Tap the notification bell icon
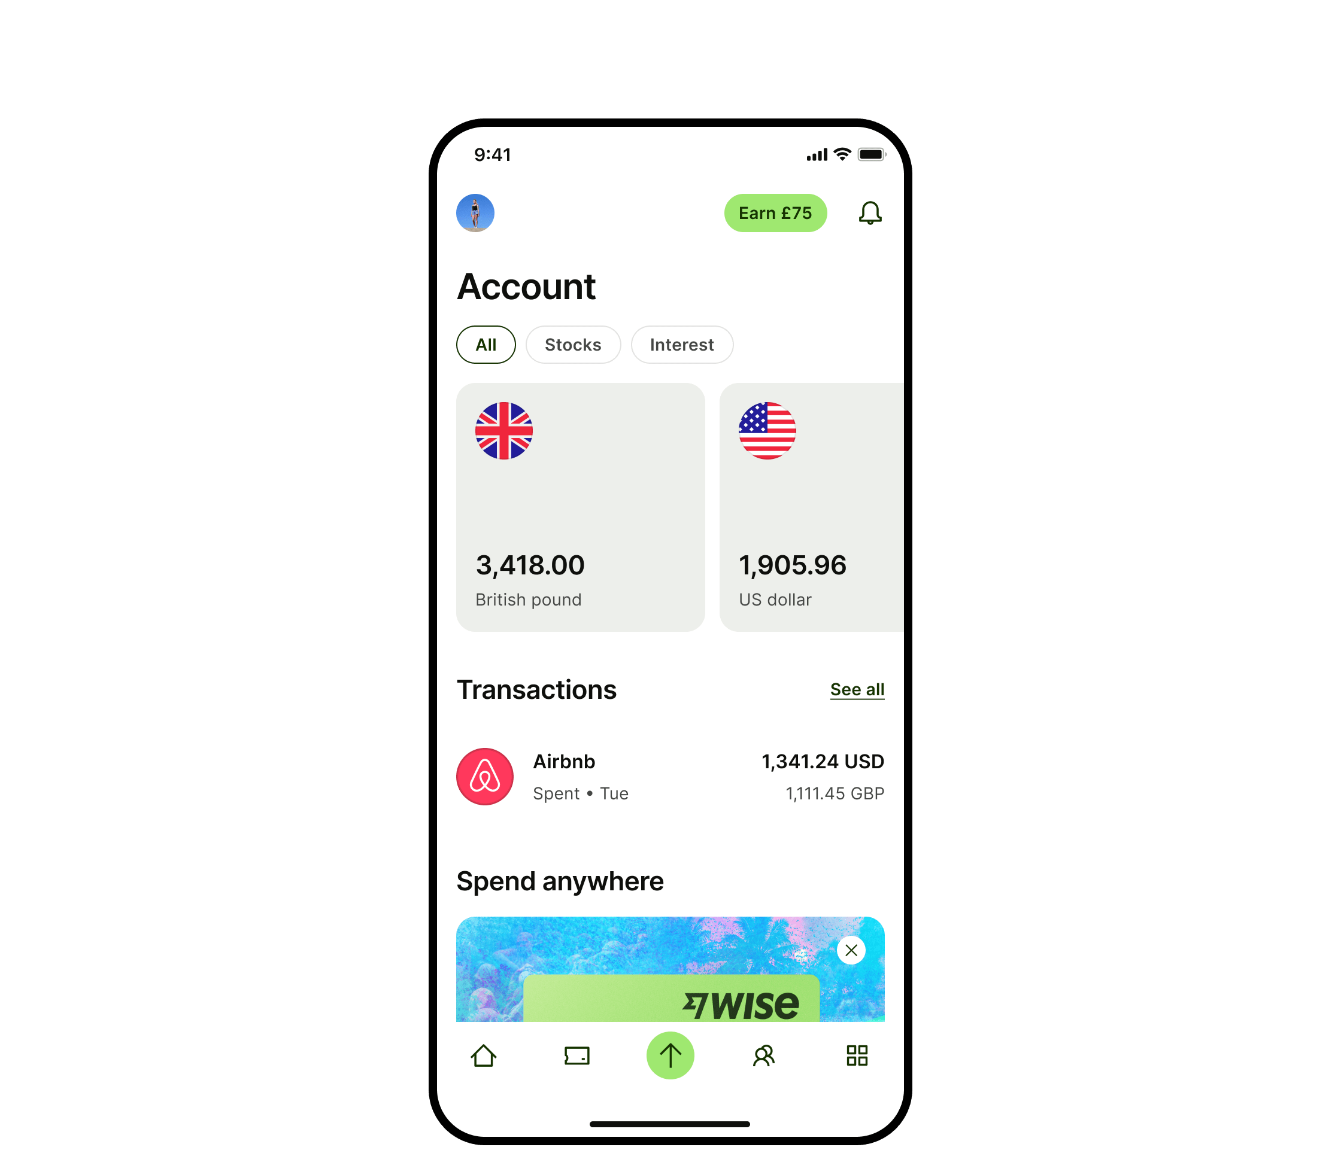1341x1150 pixels. (x=869, y=213)
